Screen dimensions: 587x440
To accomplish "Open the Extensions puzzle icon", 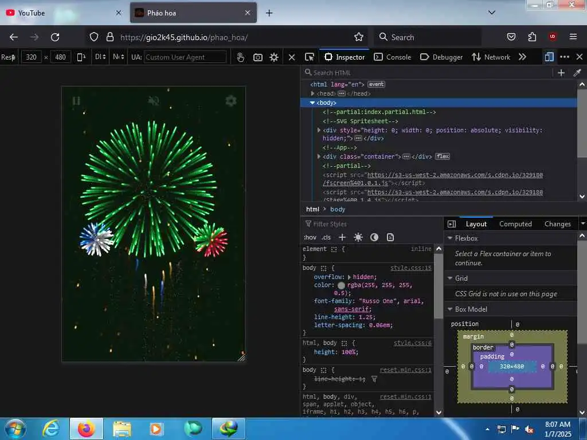I will click(x=532, y=37).
